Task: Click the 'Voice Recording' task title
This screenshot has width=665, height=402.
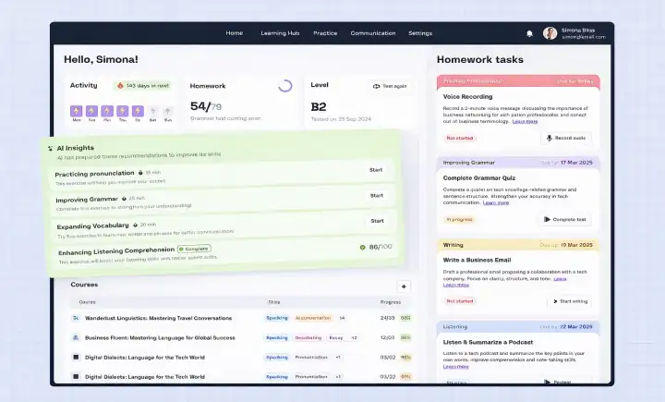Action: click(x=467, y=97)
